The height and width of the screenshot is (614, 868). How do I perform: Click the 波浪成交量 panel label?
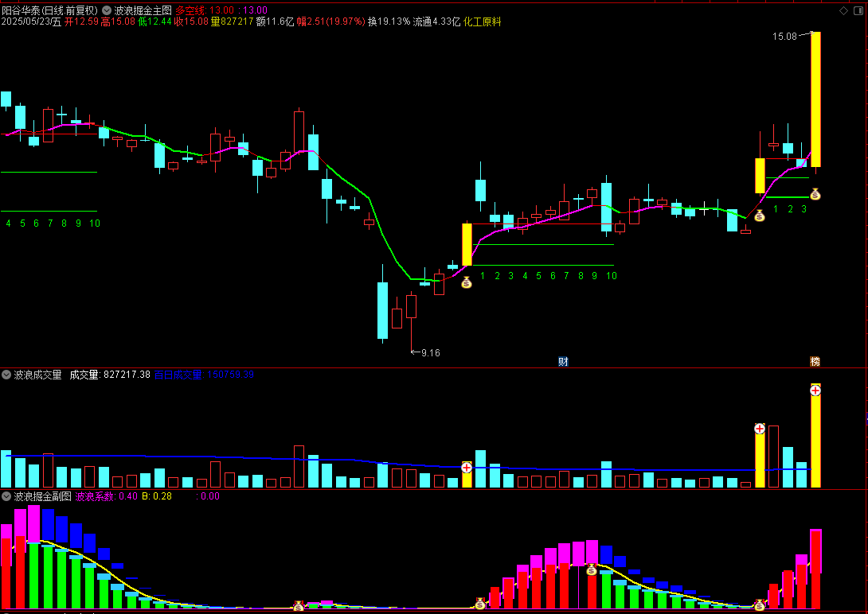(37, 375)
